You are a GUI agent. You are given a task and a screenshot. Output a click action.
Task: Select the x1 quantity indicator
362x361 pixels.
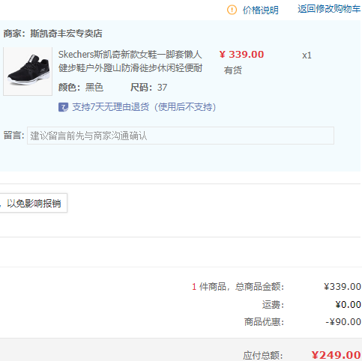[307, 55]
